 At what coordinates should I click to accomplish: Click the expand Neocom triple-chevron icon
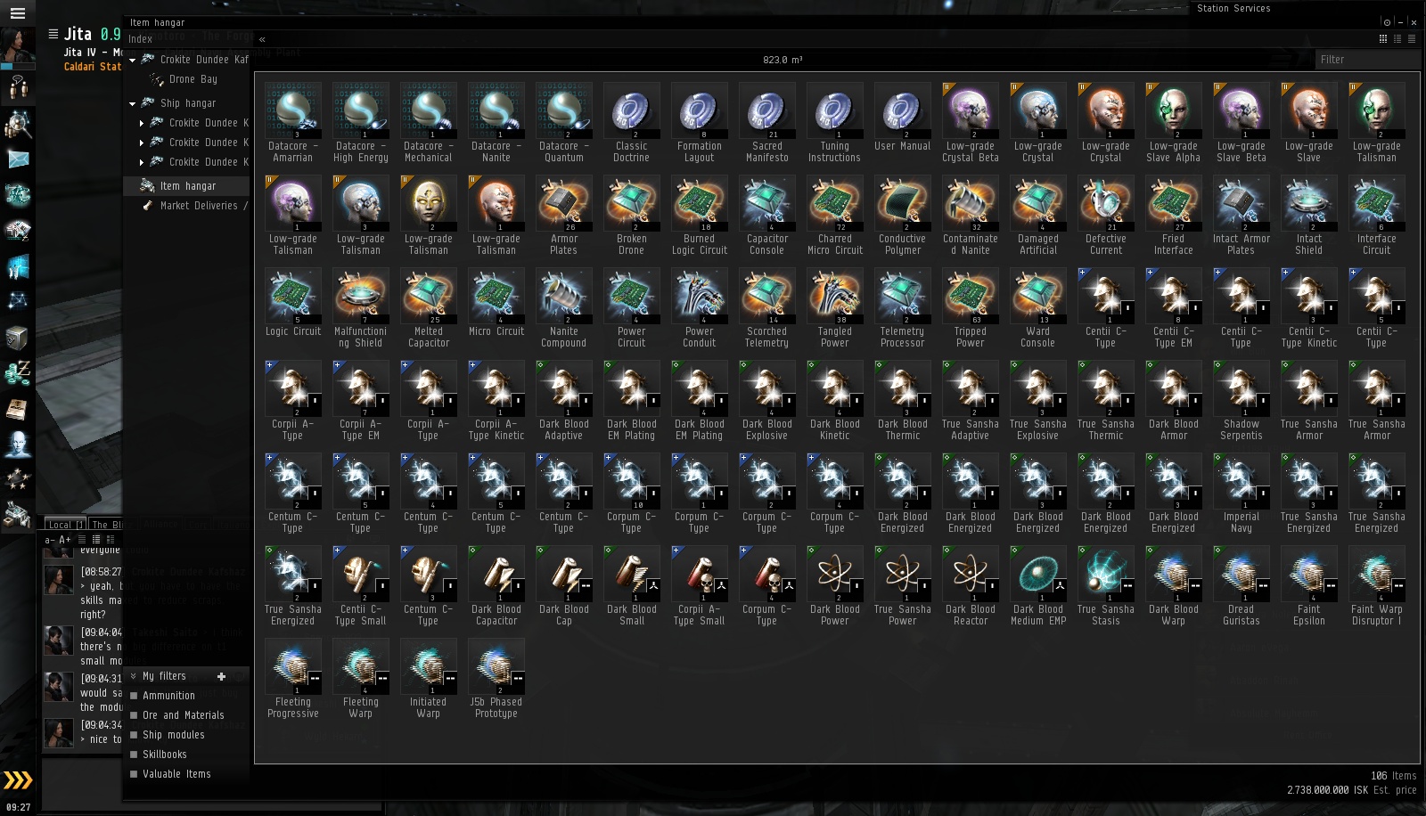(x=18, y=780)
